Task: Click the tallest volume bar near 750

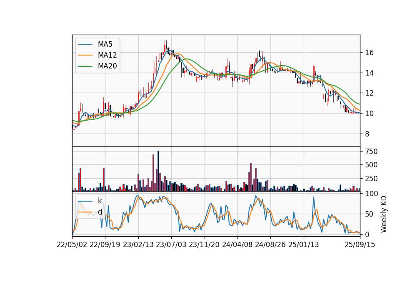Action: [x=158, y=171]
